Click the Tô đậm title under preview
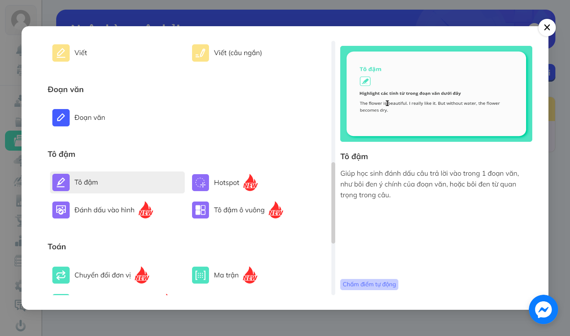570x336 pixels. 354,156
